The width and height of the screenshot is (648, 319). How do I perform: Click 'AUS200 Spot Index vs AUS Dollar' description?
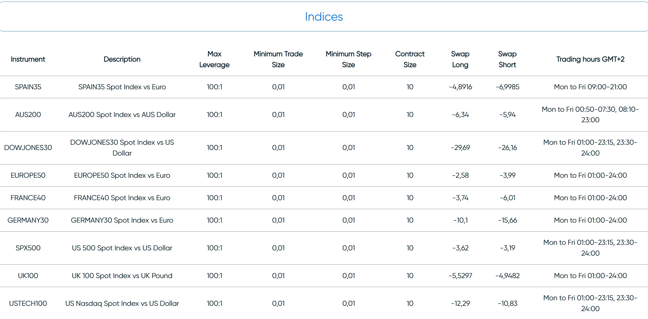point(122,115)
